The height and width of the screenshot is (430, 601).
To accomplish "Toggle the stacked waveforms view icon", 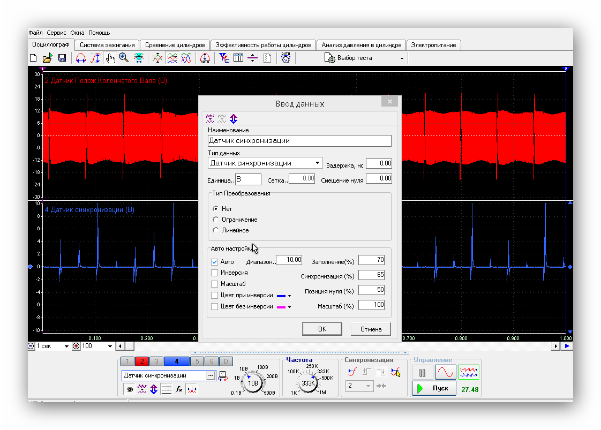I will pyautogui.click(x=172, y=58).
